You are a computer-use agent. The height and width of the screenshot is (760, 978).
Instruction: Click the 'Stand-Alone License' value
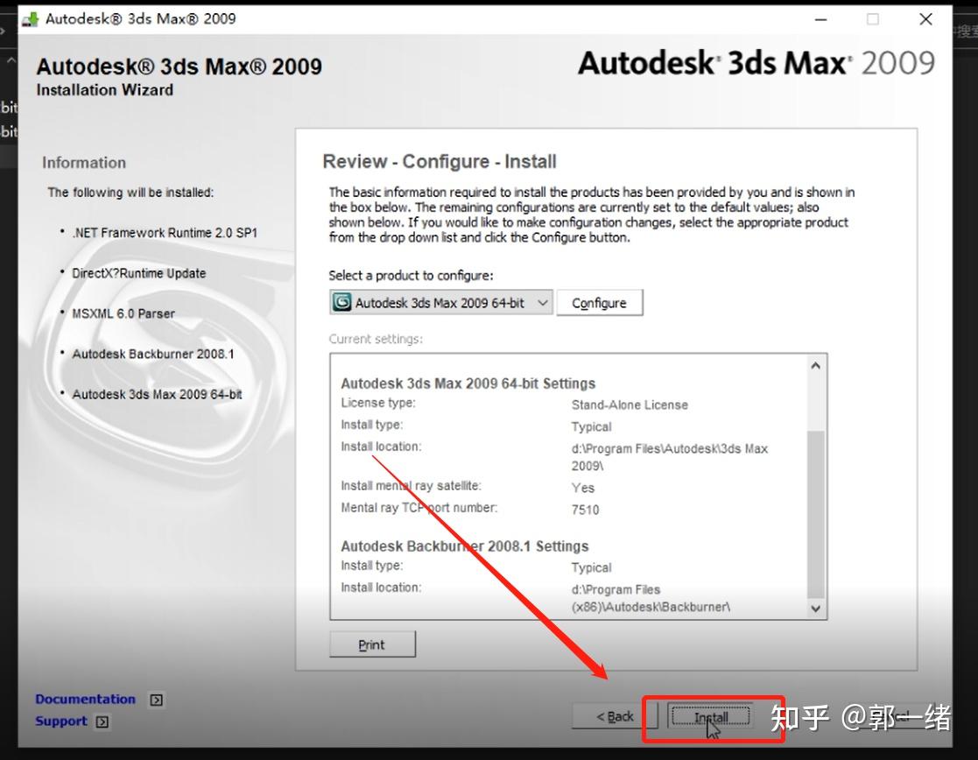(630, 405)
